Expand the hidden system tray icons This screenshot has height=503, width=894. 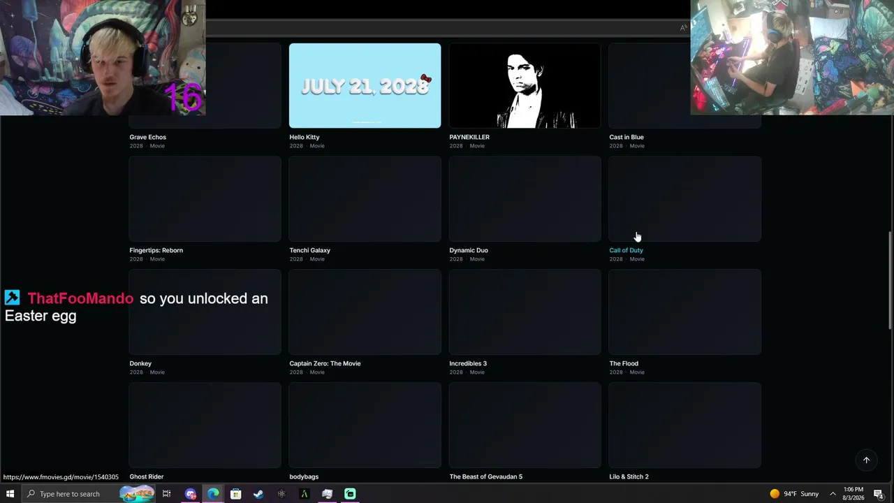(833, 494)
